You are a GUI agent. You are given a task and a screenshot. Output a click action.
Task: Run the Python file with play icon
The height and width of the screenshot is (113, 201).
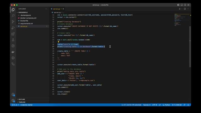pyautogui.click(x=180, y=9)
